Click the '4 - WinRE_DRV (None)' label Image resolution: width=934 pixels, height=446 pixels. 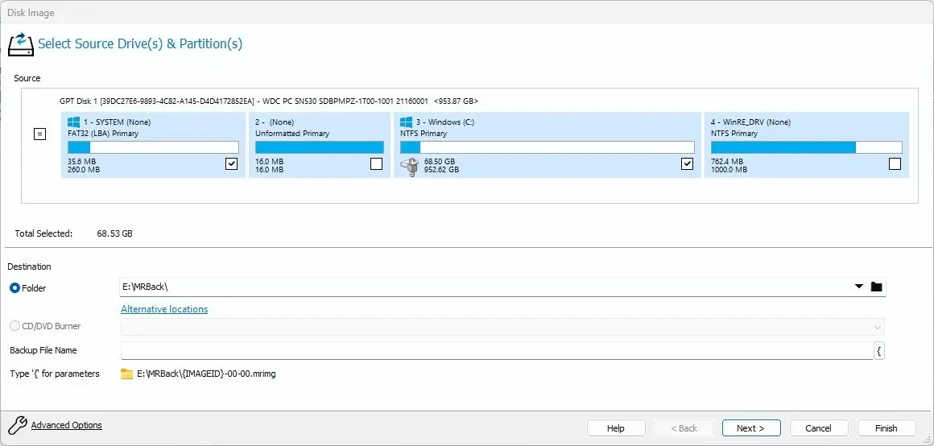750,122
